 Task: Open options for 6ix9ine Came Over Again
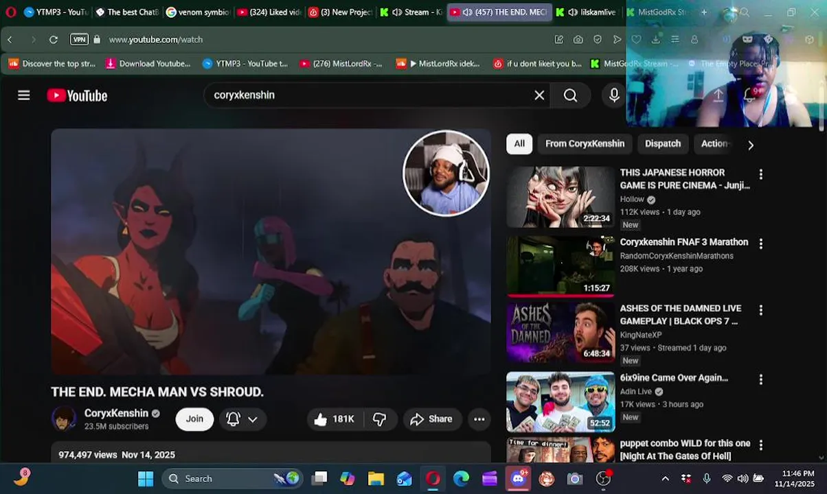[x=760, y=379]
